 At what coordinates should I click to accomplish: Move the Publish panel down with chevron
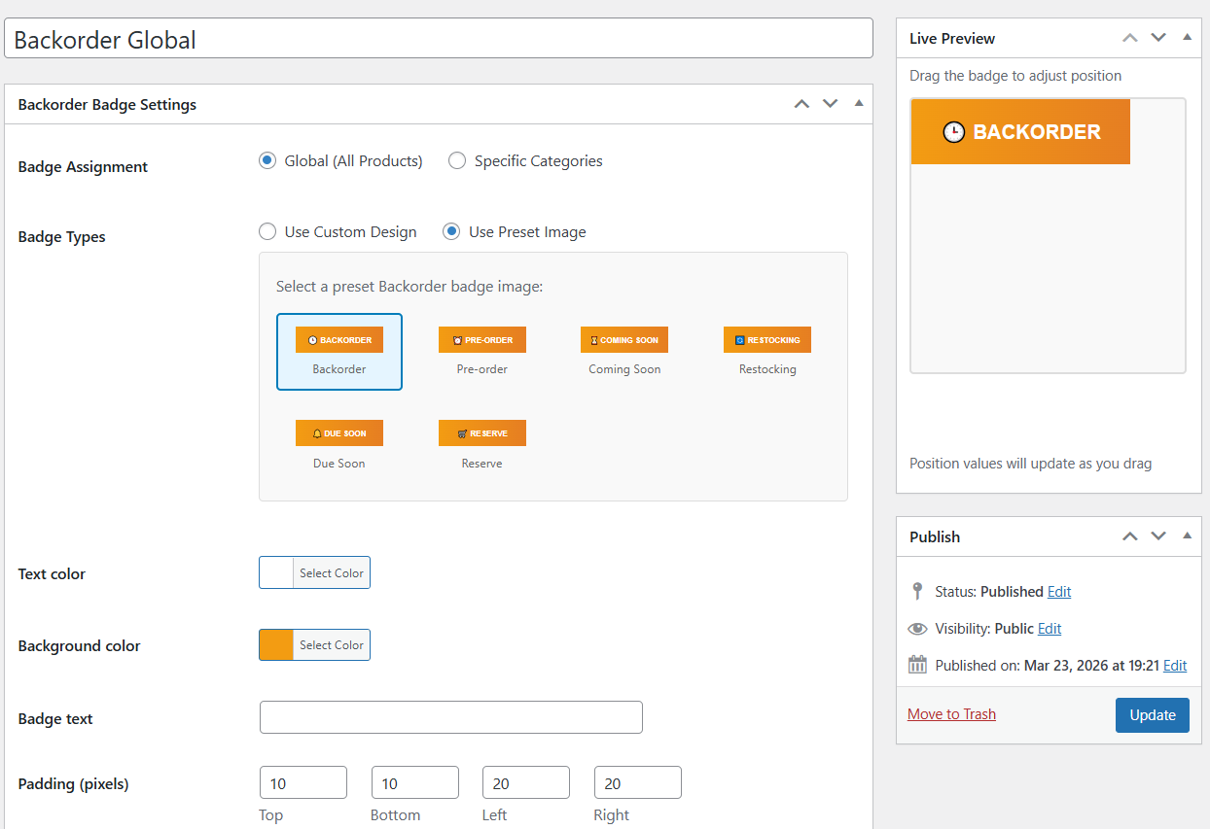pos(1157,535)
